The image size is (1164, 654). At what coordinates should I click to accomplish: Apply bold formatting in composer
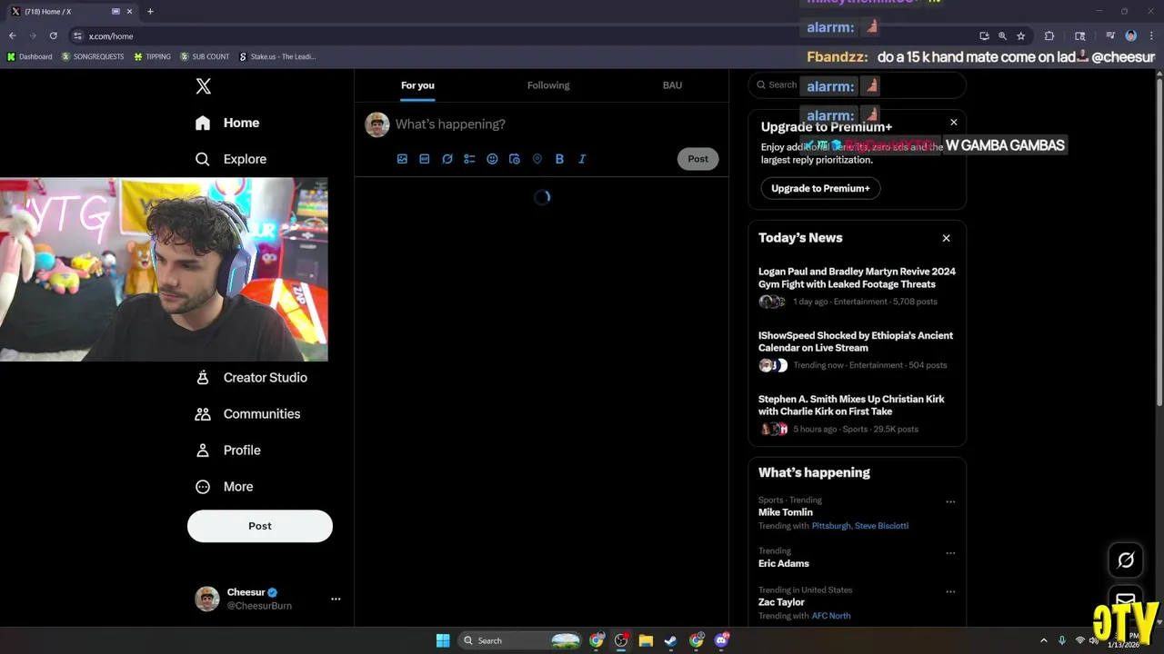pyautogui.click(x=559, y=159)
